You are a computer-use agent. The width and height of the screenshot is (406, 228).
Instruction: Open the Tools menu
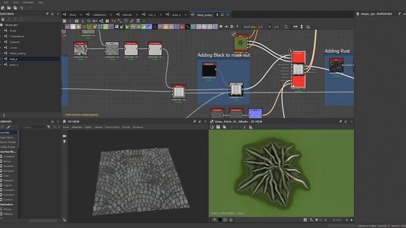(15, 3)
